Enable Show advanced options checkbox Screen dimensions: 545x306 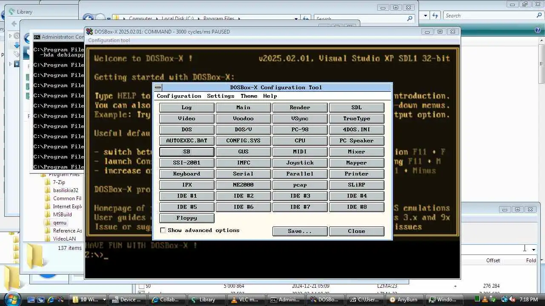pyautogui.click(x=163, y=230)
